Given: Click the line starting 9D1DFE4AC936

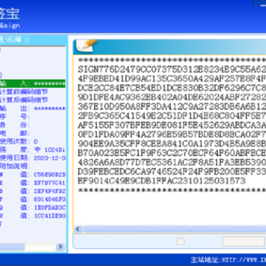Looking at the screenshot, I should click(x=172, y=98).
